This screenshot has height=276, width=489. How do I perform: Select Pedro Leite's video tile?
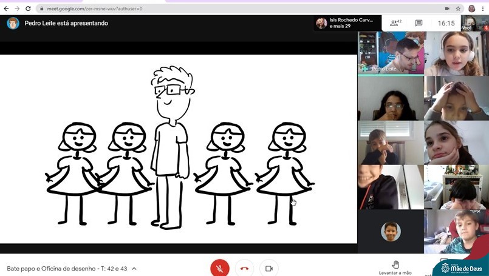[x=390, y=53]
